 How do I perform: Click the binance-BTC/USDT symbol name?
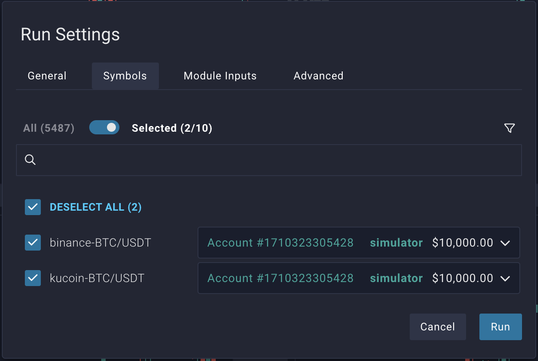pos(100,243)
